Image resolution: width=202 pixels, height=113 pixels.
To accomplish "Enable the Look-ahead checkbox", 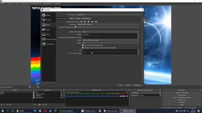I will click(x=83, y=45).
